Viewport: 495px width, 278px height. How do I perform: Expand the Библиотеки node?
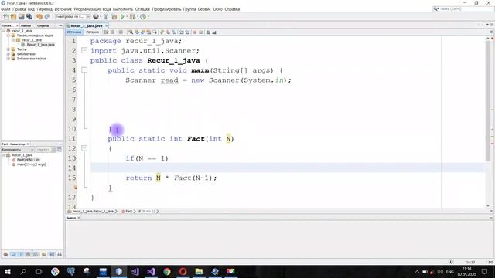click(9, 54)
